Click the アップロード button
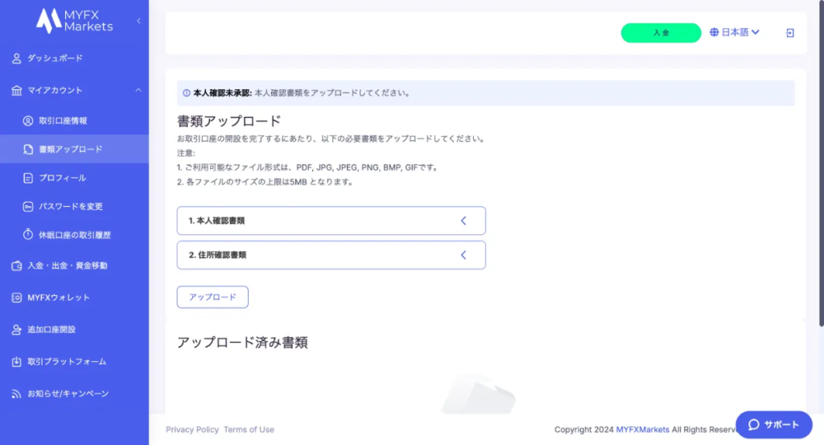 coord(212,297)
